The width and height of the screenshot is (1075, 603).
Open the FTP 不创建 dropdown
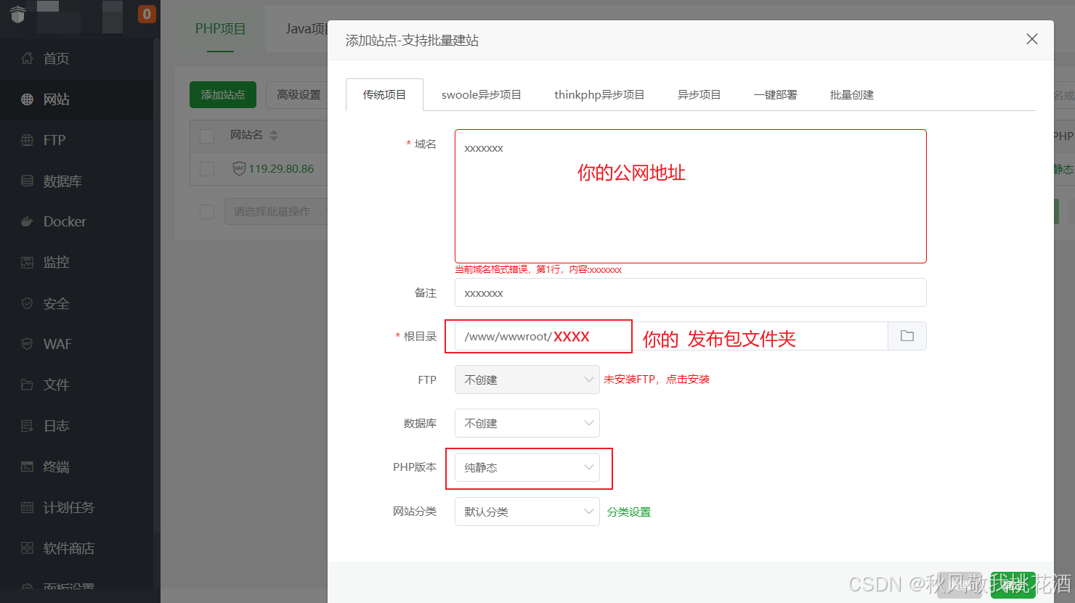pos(527,380)
